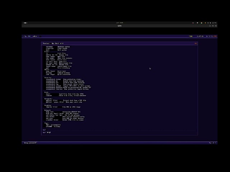
Task: Click the QEMU window title
Action: (x=119, y=26)
